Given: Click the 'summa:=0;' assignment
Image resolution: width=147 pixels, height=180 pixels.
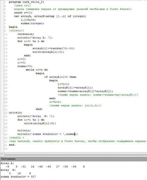Looking at the screenshot, I should pyautogui.click(x=25, y=66).
